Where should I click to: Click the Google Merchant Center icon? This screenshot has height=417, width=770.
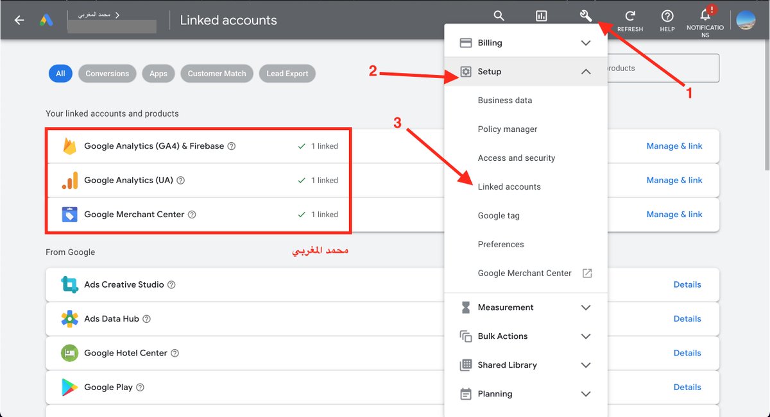[x=70, y=215]
